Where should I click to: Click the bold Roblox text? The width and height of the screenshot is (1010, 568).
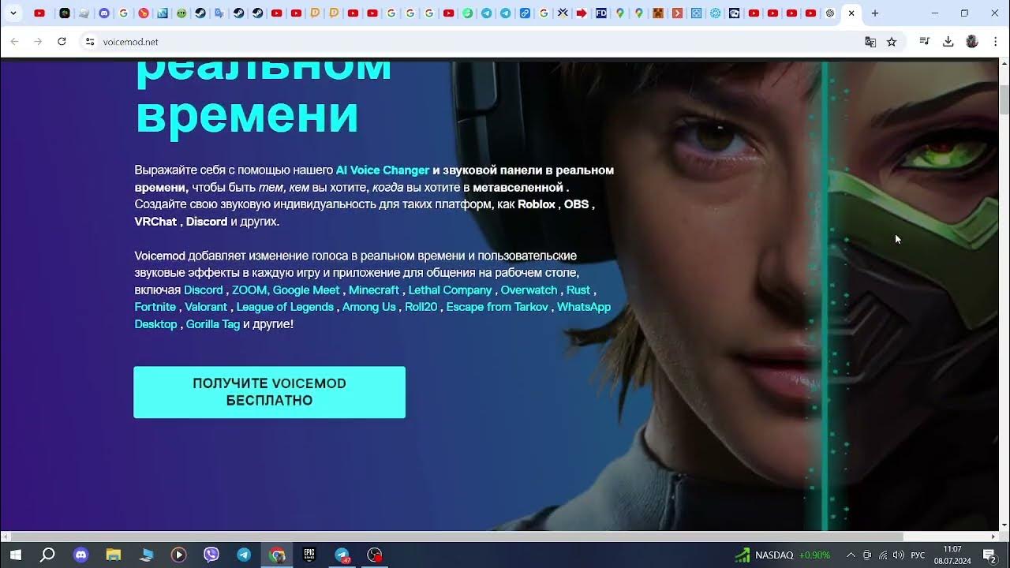point(537,204)
